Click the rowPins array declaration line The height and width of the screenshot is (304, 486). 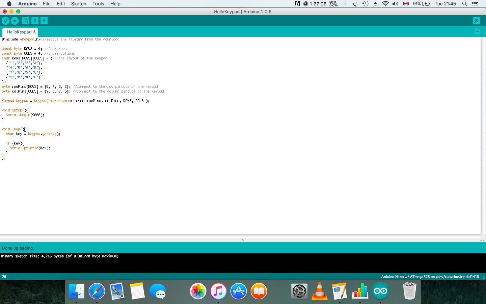[x=80, y=86]
